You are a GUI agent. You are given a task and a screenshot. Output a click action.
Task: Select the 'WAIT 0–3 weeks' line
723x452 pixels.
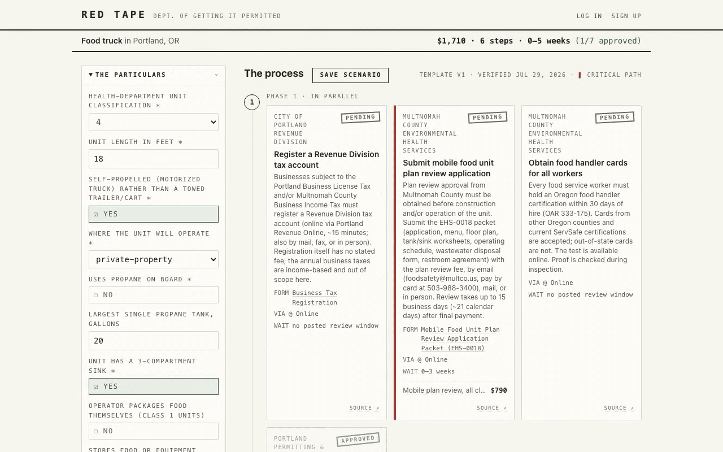click(429, 371)
